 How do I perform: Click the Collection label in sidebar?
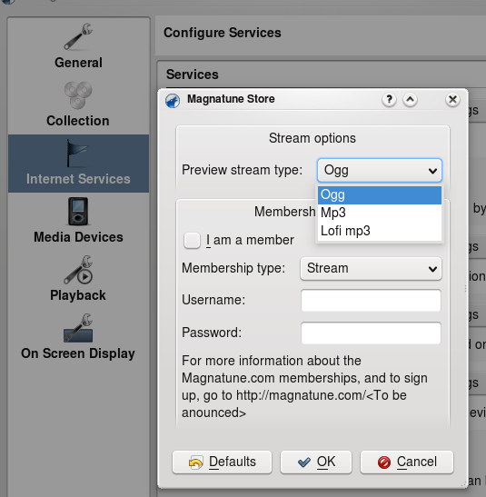[78, 121]
